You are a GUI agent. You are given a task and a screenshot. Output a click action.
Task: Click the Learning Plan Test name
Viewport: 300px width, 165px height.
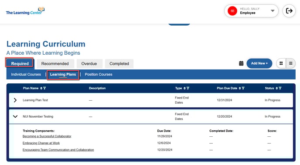[x=35, y=100]
